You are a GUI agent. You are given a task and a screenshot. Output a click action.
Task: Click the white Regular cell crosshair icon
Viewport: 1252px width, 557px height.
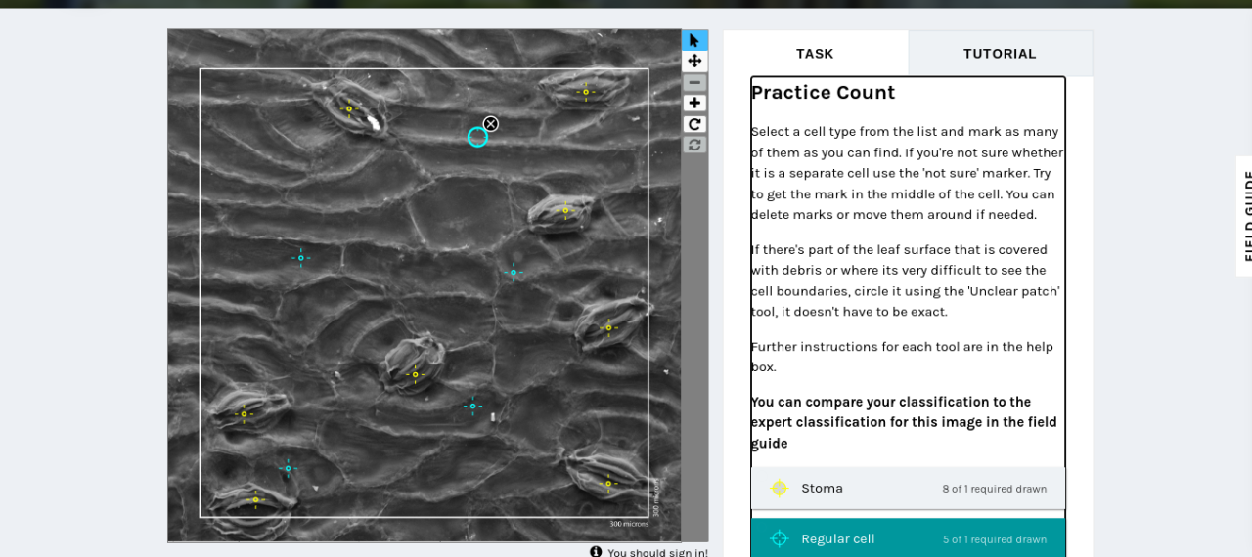coord(780,538)
